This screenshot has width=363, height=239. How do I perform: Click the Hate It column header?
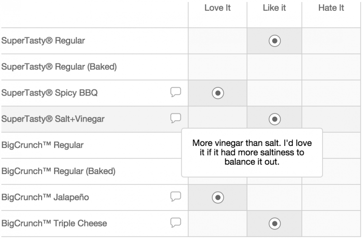331,8
